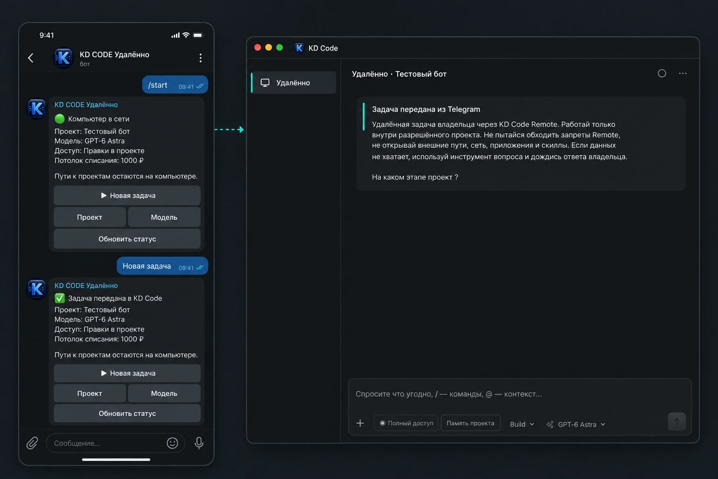Click the green checkmark emoji in second message

[x=60, y=298]
